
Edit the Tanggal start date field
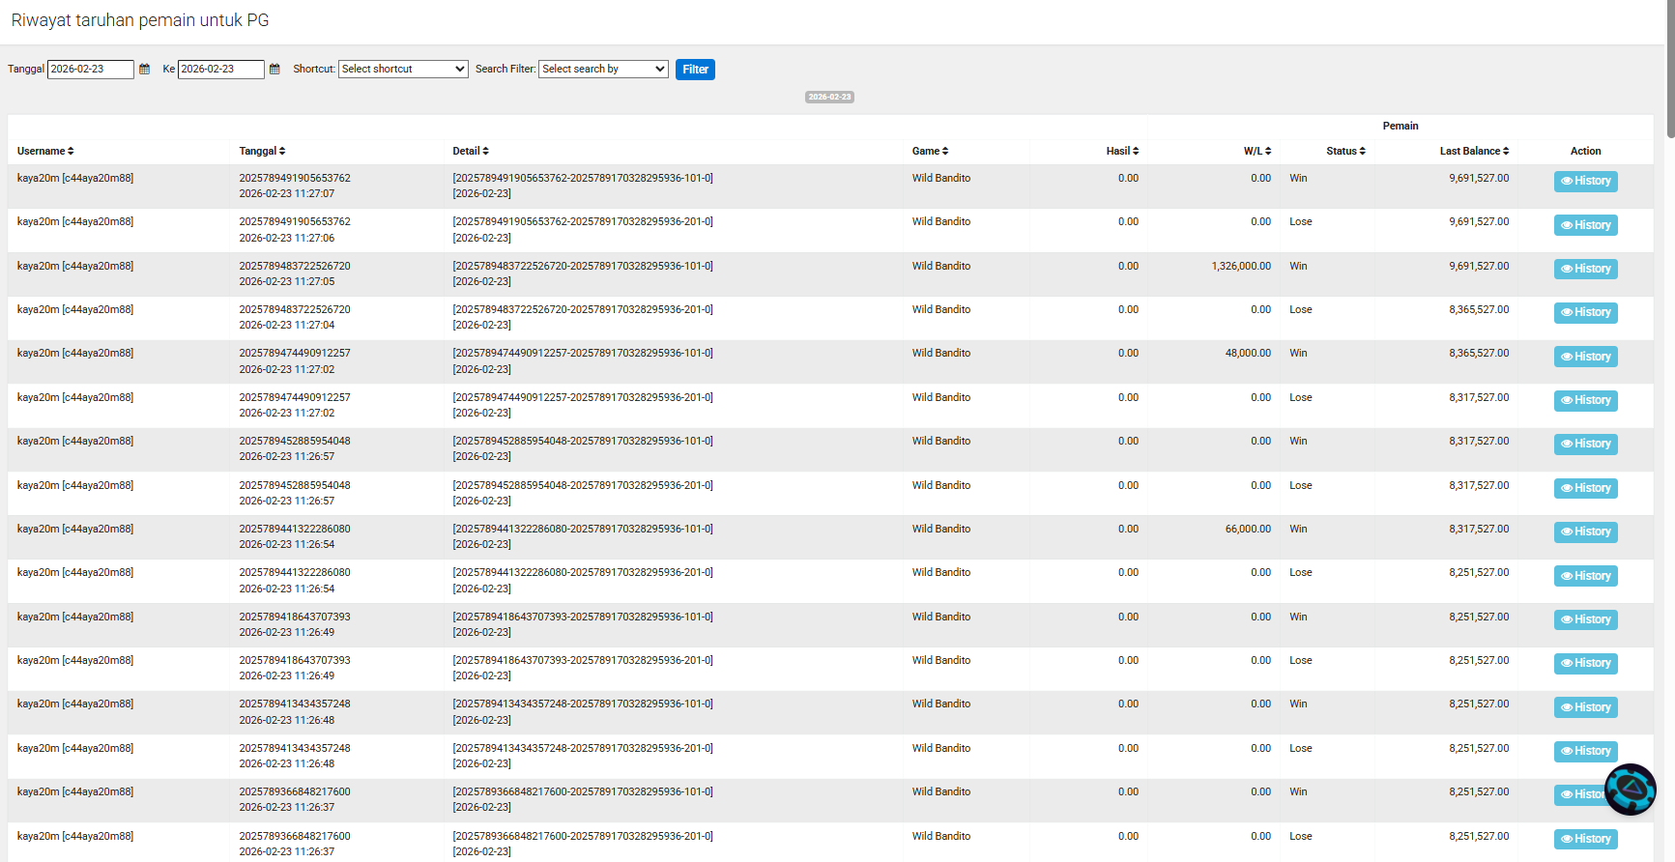(x=91, y=70)
